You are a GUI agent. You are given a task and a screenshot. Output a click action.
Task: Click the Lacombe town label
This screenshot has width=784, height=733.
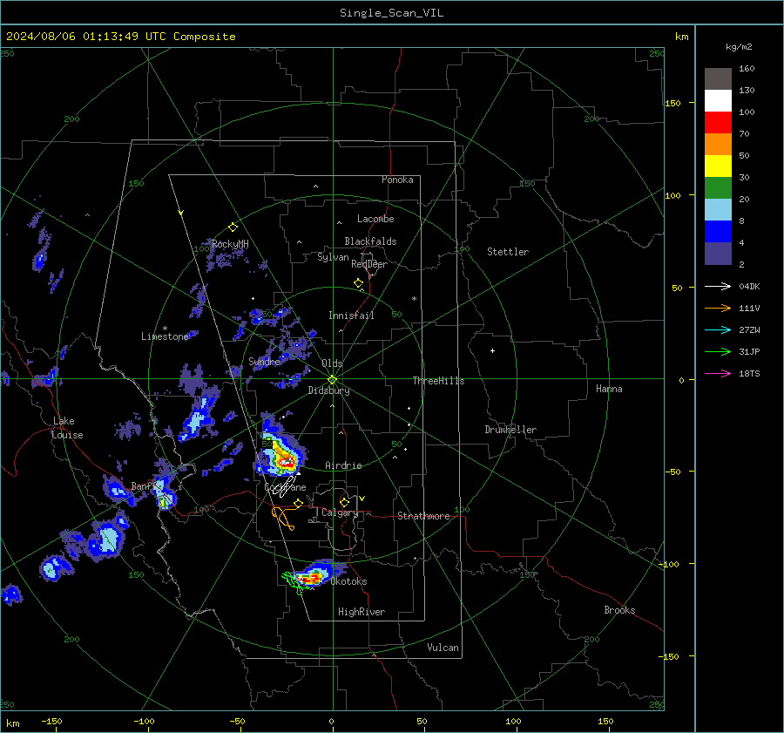tap(375, 219)
